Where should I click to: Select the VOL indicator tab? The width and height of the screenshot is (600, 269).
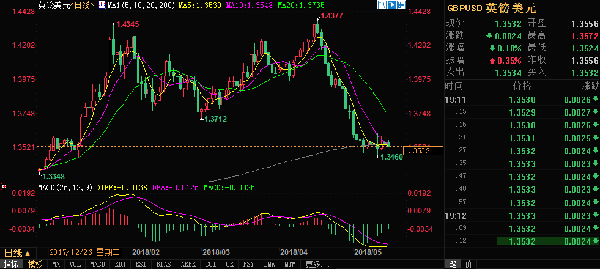(x=75, y=264)
